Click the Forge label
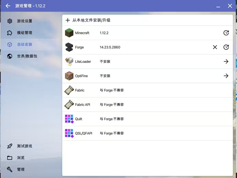The image size is (237, 178). point(79,47)
